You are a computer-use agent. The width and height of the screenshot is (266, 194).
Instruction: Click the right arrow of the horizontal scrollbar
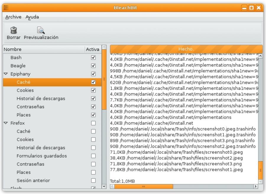pyautogui.click(x=256, y=186)
